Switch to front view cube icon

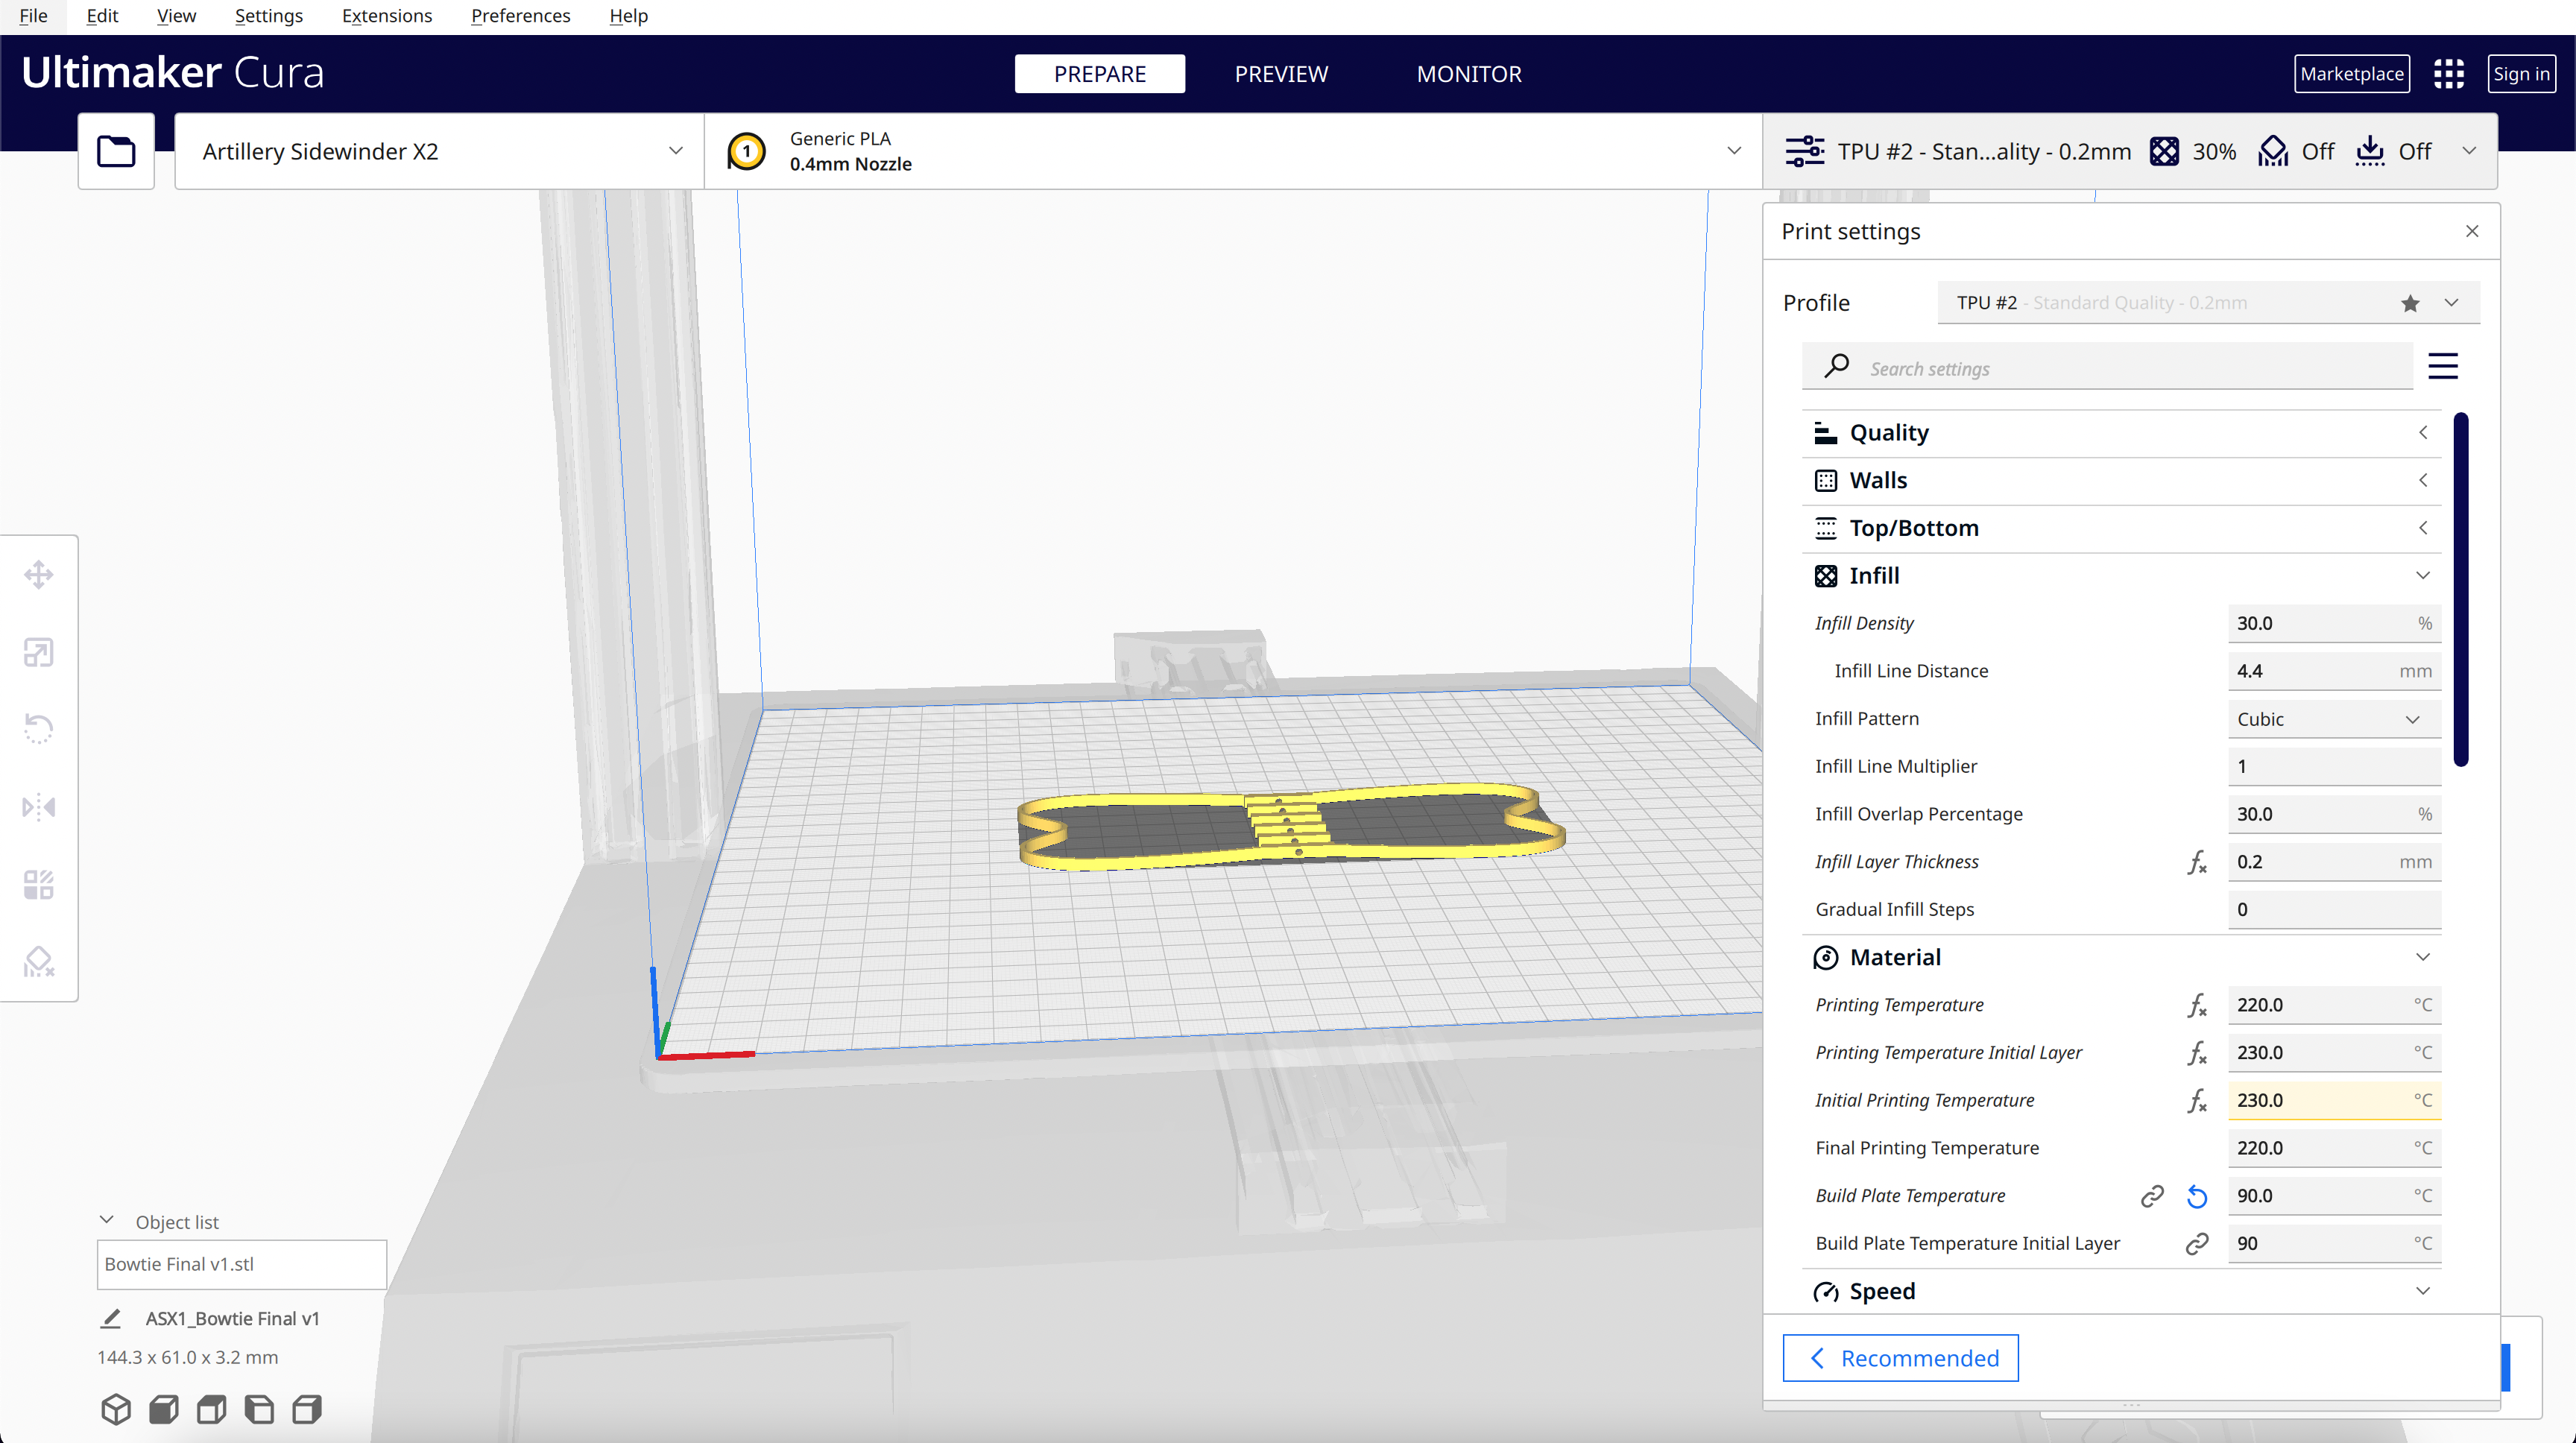(164, 1409)
